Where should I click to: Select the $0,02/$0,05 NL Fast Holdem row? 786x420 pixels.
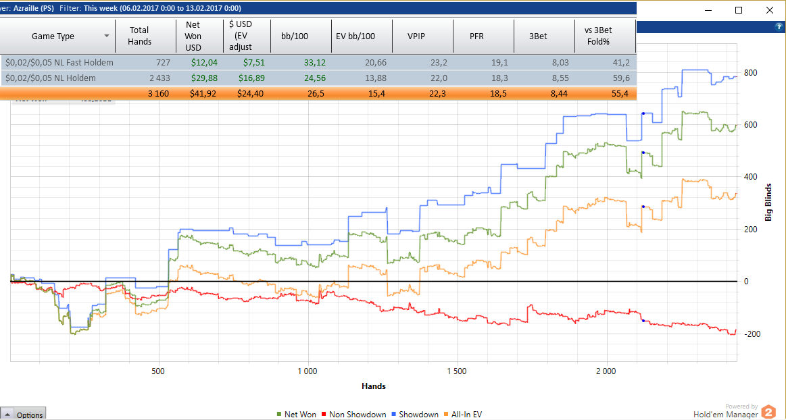point(318,63)
